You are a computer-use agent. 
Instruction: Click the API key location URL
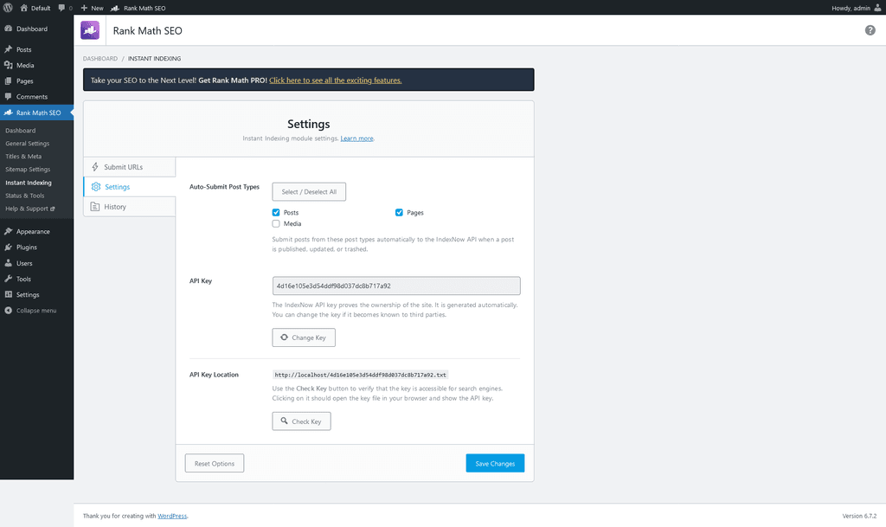click(x=361, y=375)
